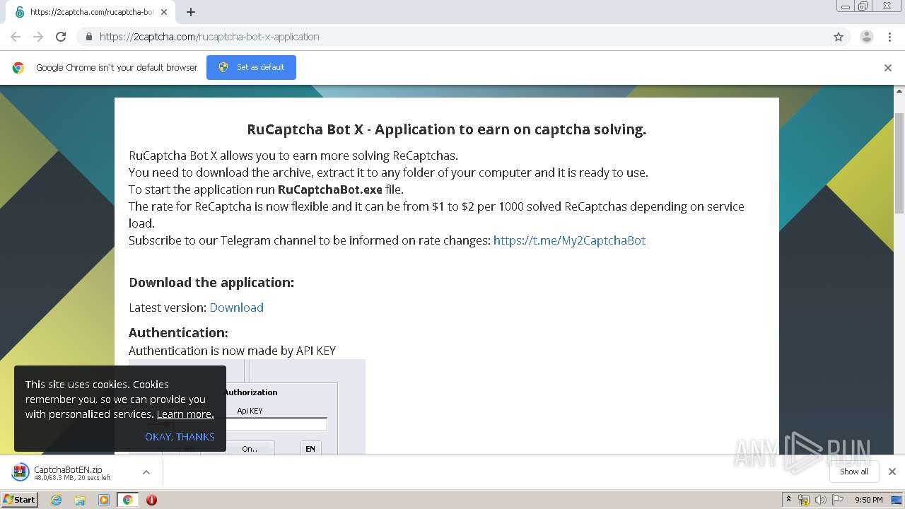Open the Windows Start menu
Viewport: 905px width, 509px height.
[20, 499]
